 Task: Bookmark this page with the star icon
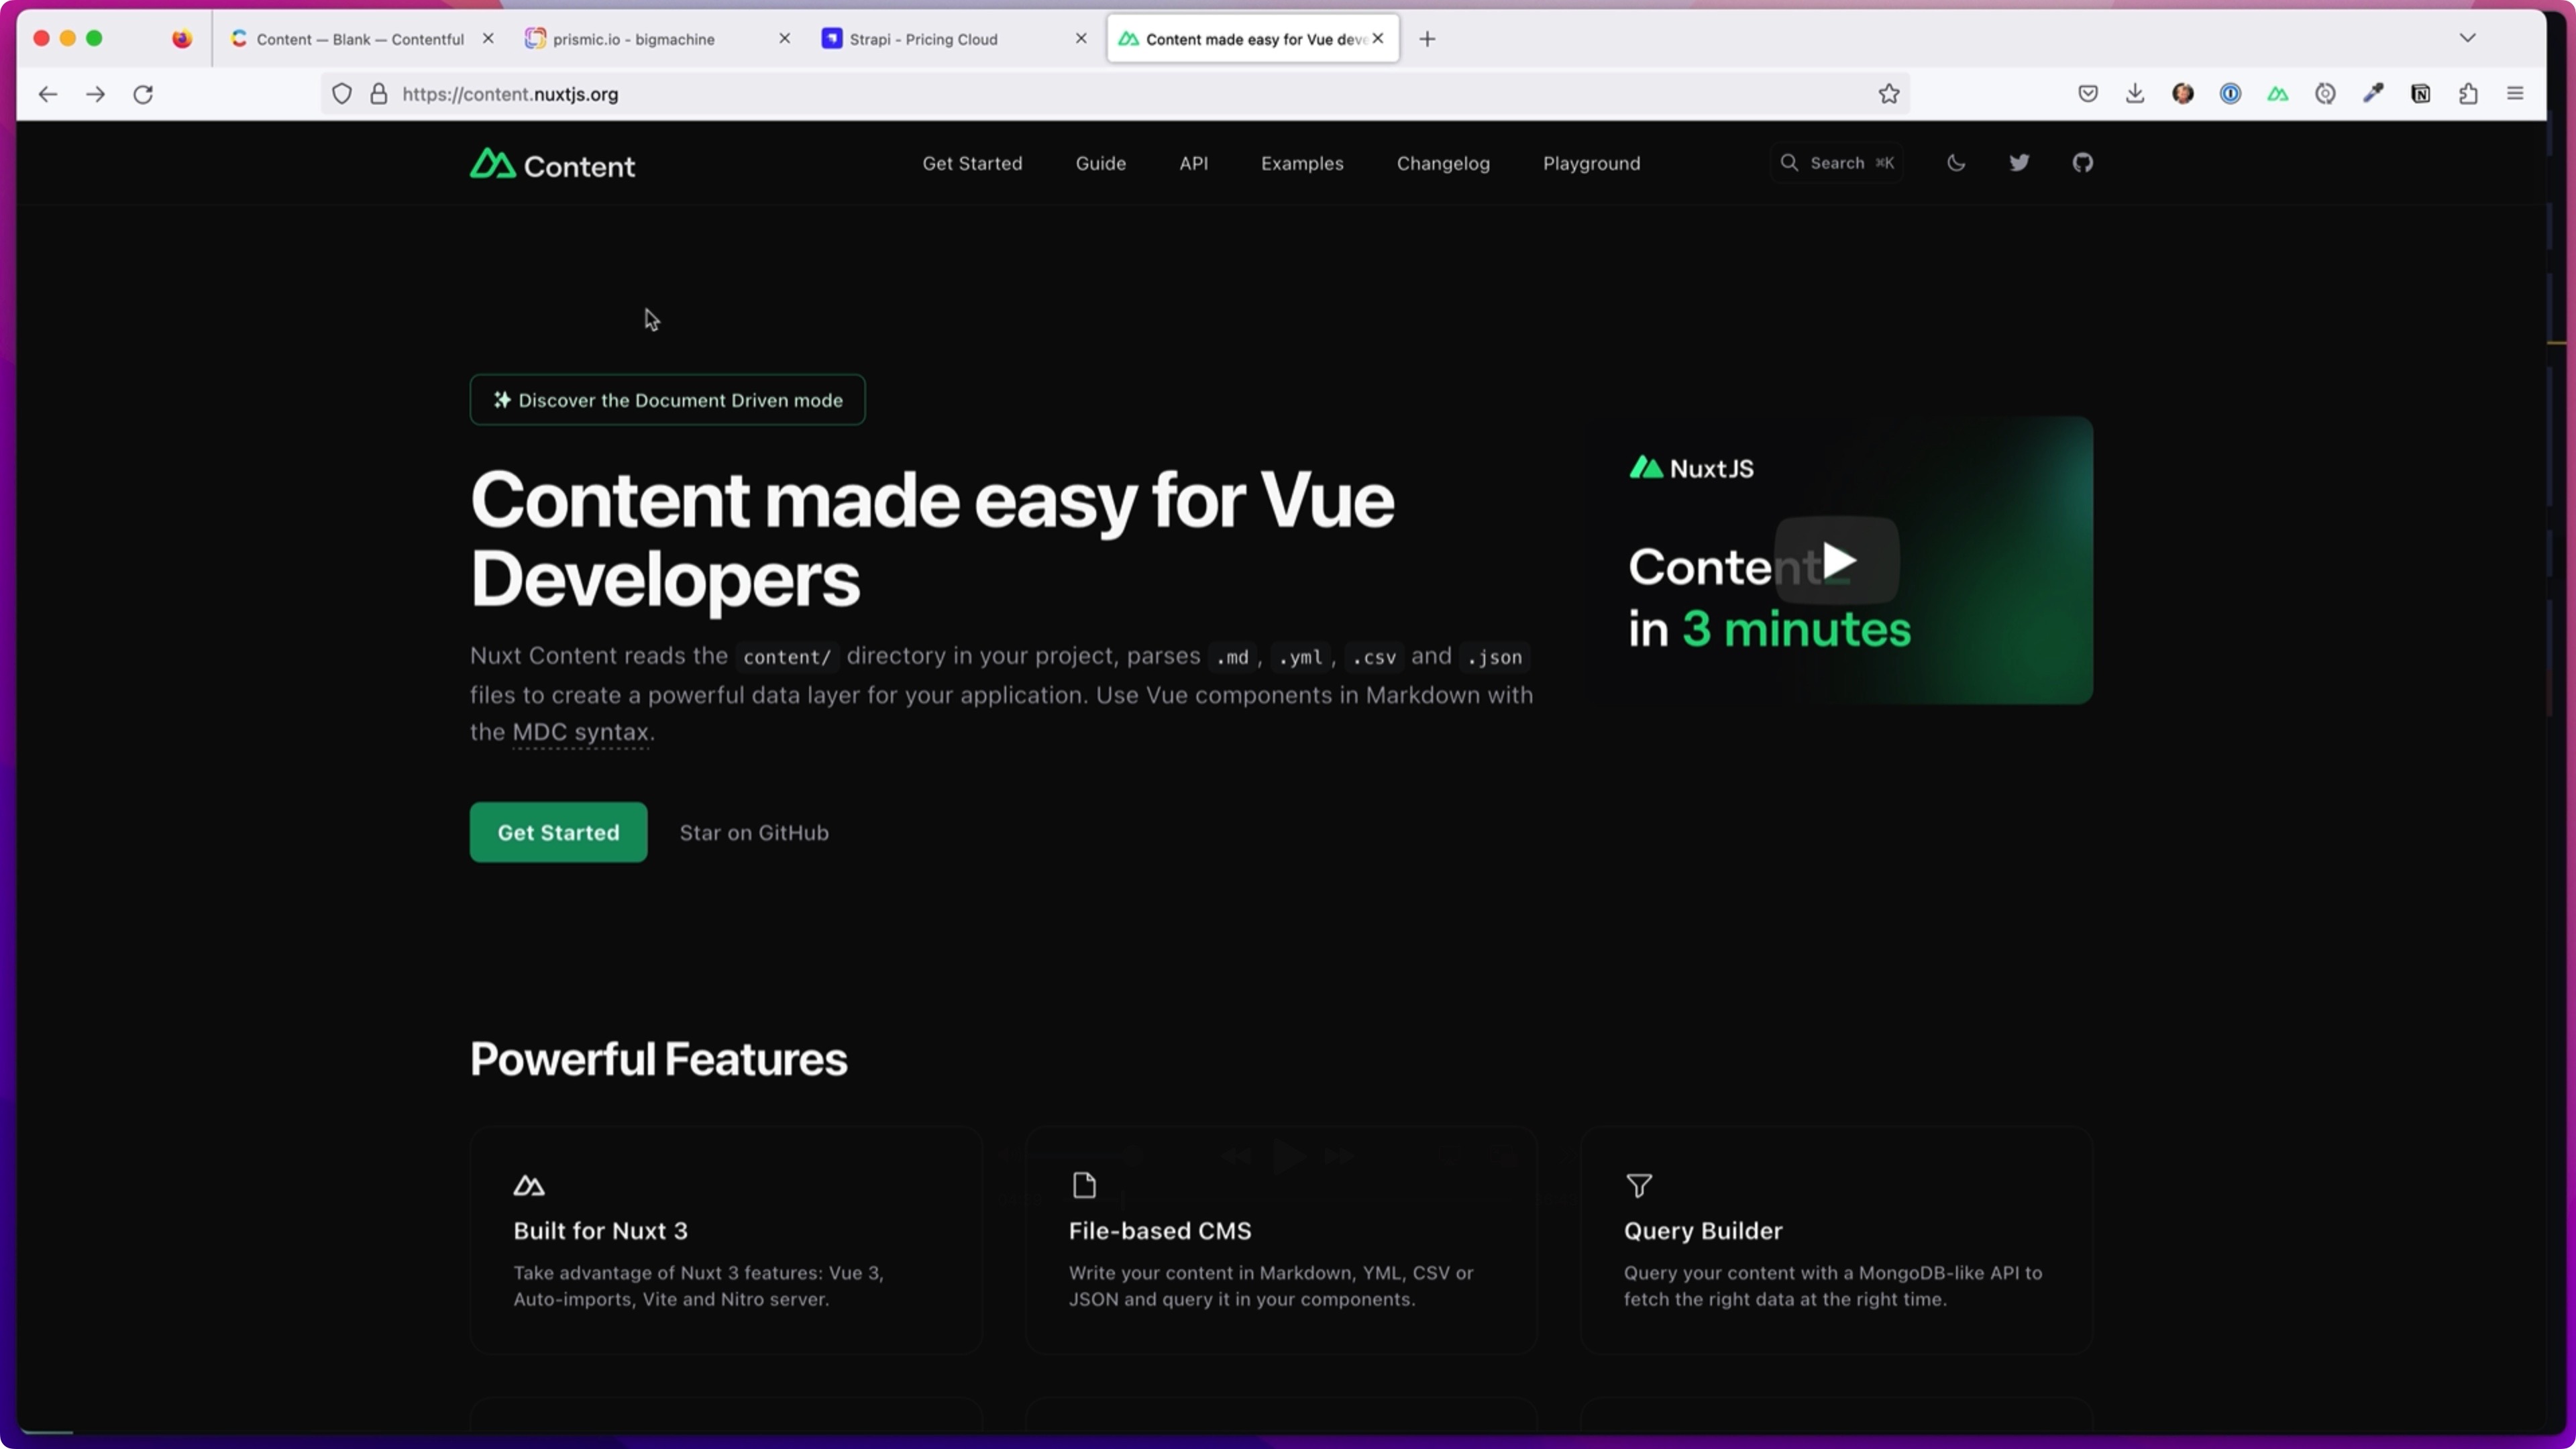1888,94
